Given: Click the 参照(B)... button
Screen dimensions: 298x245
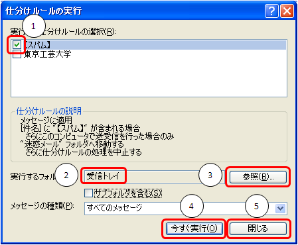Looking at the screenshot, I should 258,177.
